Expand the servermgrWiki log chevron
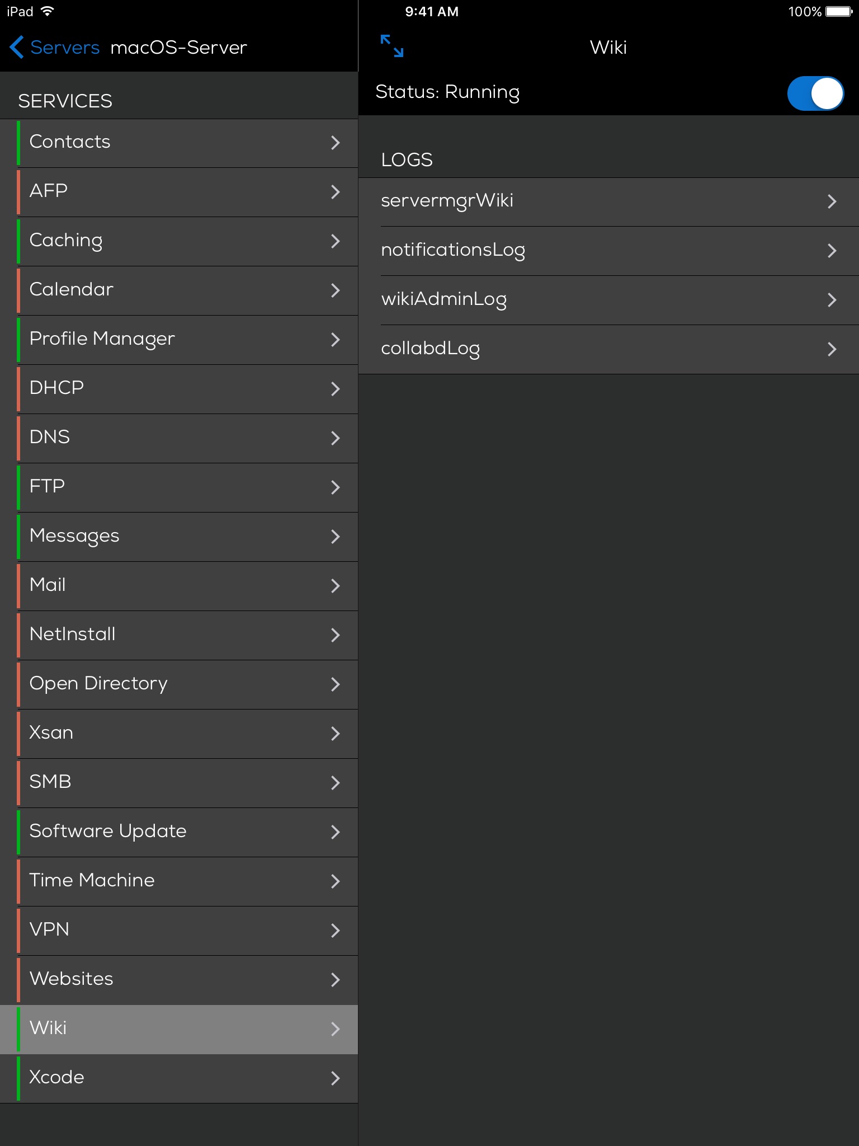 click(x=832, y=201)
